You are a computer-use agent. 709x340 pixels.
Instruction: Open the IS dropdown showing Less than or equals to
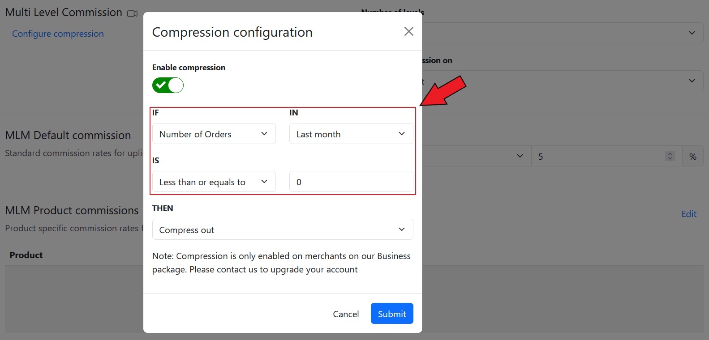pos(214,182)
